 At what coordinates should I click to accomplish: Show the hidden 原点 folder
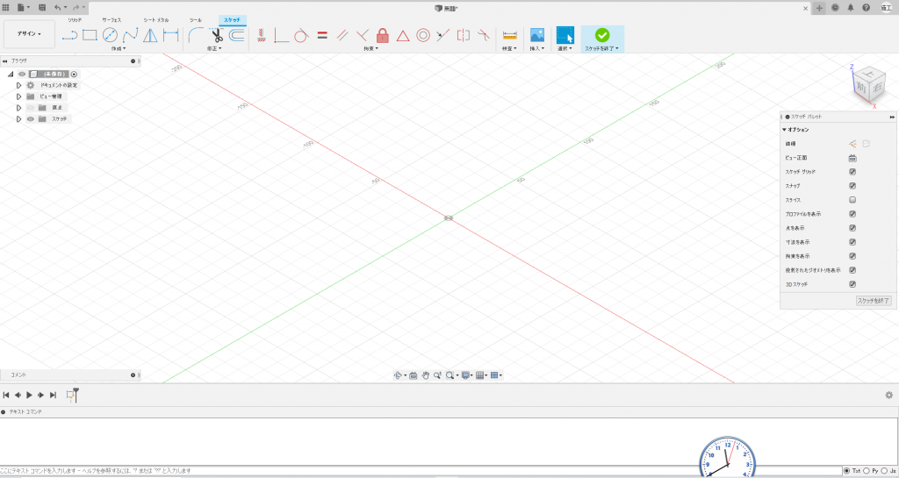click(x=31, y=108)
